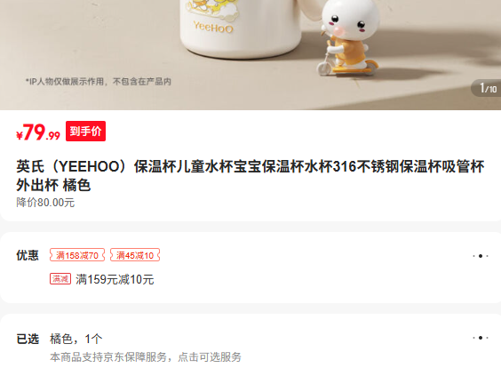Click the red 满减 label icon
The width and height of the screenshot is (501, 368).
(60, 279)
